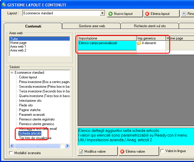
Task: Click the application icon in the title bar
Action: [4, 5]
